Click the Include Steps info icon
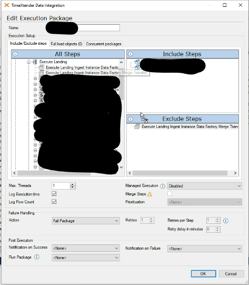Screen dimensions: 249x285 coord(131,54)
